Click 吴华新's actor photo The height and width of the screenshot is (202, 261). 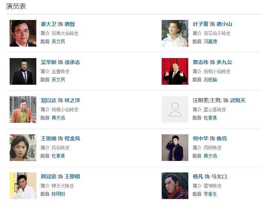(23, 71)
